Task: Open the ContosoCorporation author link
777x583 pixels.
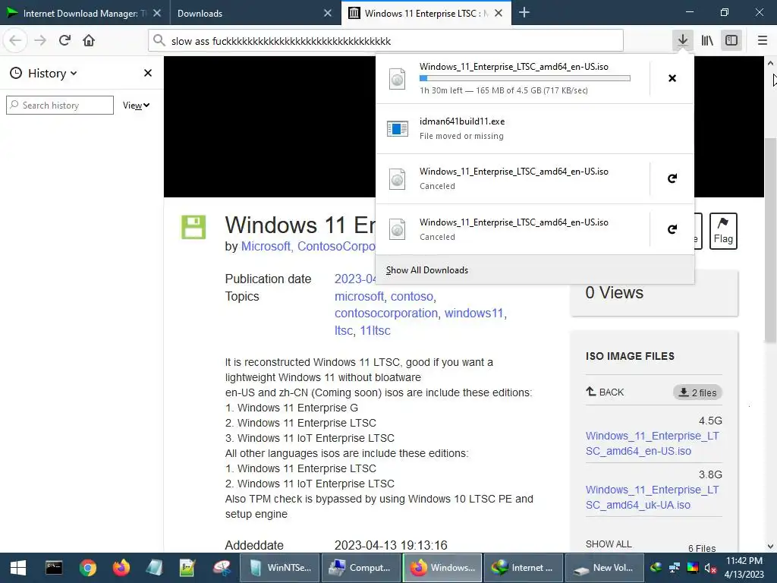Action: (336, 247)
